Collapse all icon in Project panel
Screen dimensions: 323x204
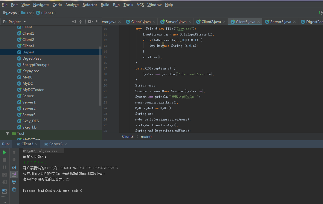[80, 21]
